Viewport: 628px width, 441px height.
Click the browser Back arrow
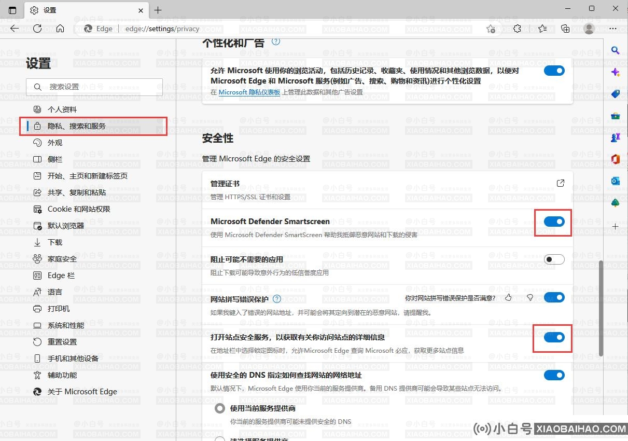point(15,29)
